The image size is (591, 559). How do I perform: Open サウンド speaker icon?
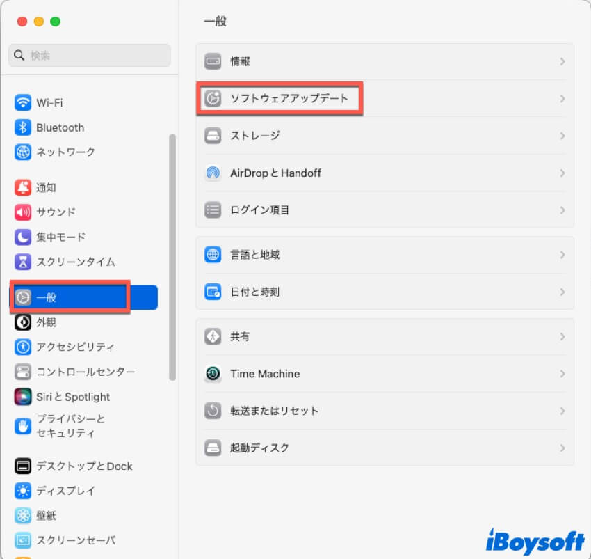click(24, 212)
